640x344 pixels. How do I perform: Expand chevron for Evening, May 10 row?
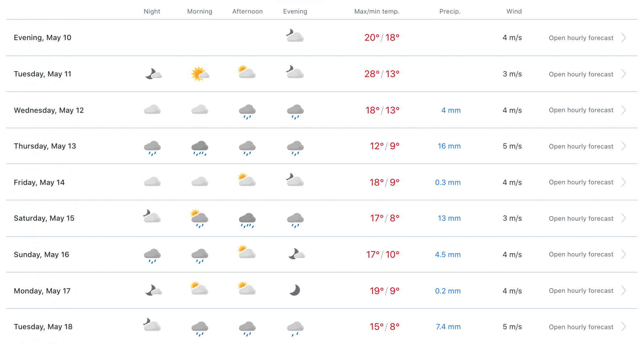coord(624,38)
